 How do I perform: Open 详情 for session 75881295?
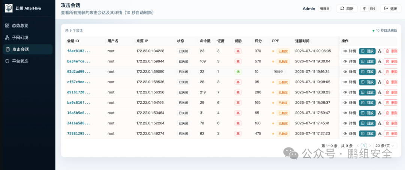(349, 133)
